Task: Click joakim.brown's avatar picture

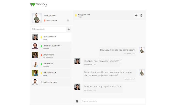Action: click(35, 82)
